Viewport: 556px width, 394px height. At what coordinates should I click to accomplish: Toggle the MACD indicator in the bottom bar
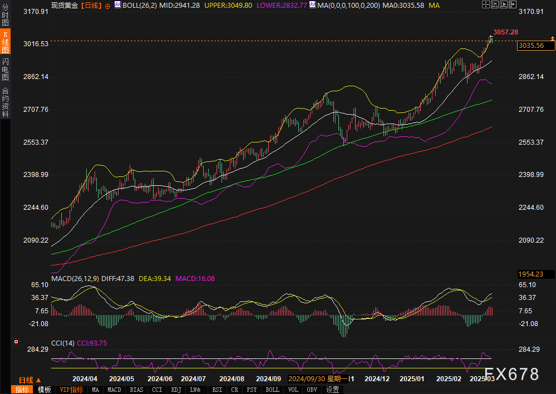click(114, 390)
